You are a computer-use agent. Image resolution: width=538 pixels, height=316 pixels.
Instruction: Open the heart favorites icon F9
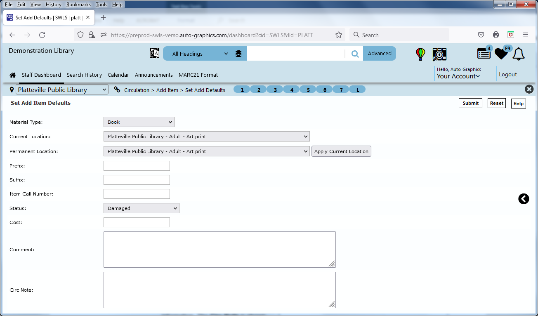click(502, 53)
